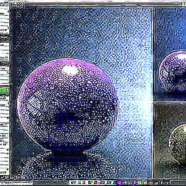This screenshot has width=186, height=186.
Task: Click the yellow-green sphere in lower-right preview
Action: [177, 144]
